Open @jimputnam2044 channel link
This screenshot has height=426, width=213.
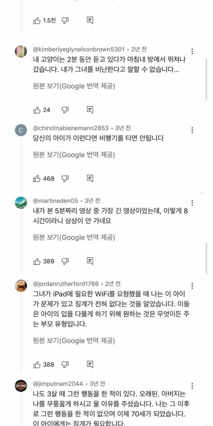[x=58, y=384]
